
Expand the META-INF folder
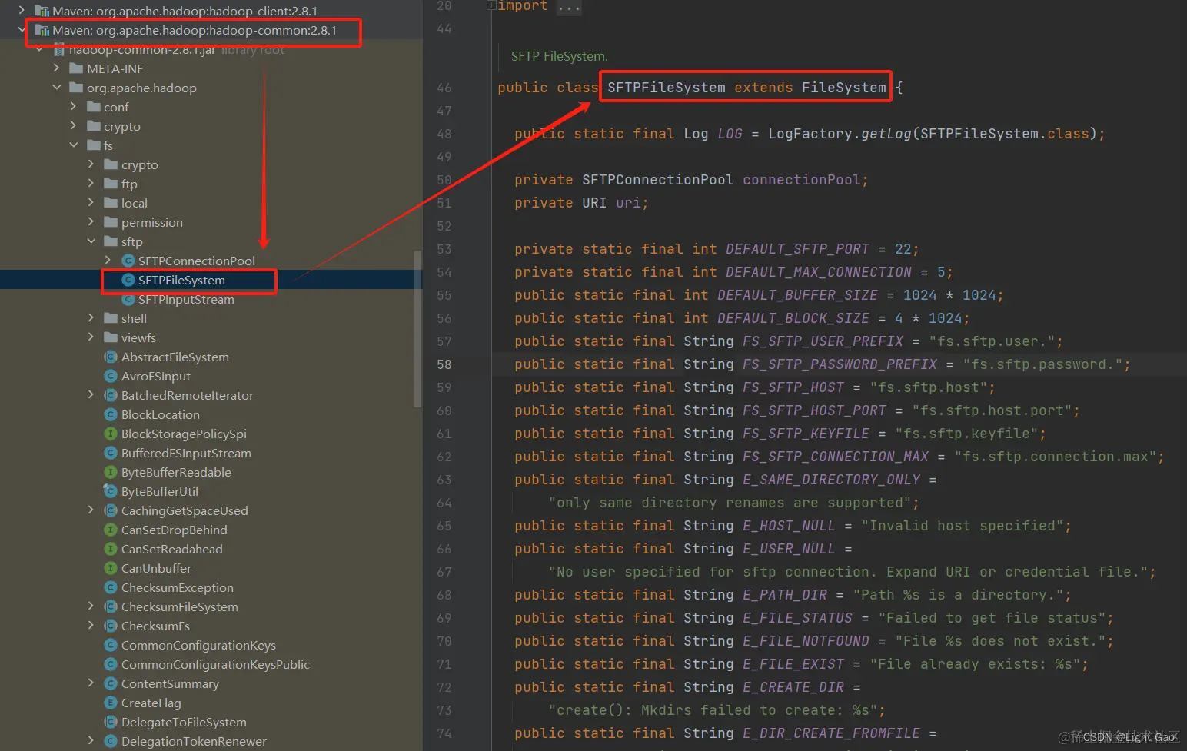(x=56, y=68)
